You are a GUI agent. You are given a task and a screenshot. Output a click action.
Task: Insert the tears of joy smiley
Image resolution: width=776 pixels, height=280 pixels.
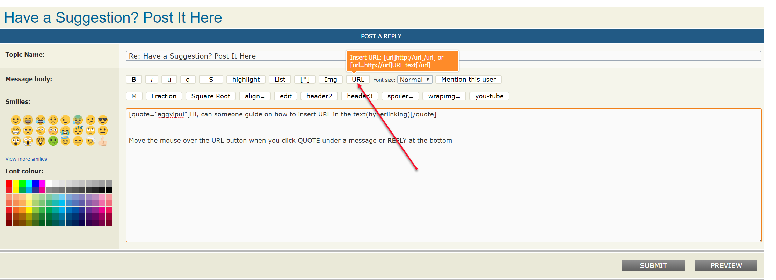(41, 120)
